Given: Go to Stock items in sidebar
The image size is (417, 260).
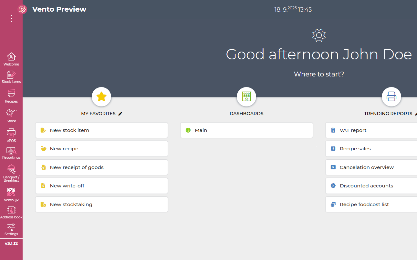Looking at the screenshot, I should click(11, 77).
